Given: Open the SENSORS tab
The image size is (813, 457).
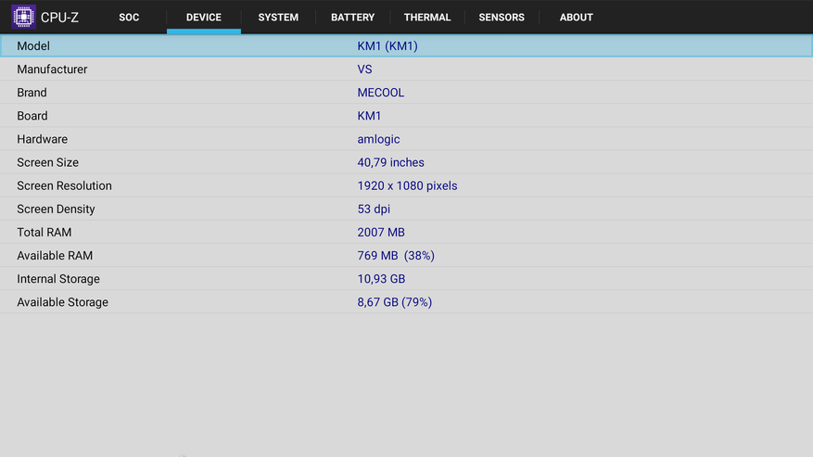Looking at the screenshot, I should 502,17.
